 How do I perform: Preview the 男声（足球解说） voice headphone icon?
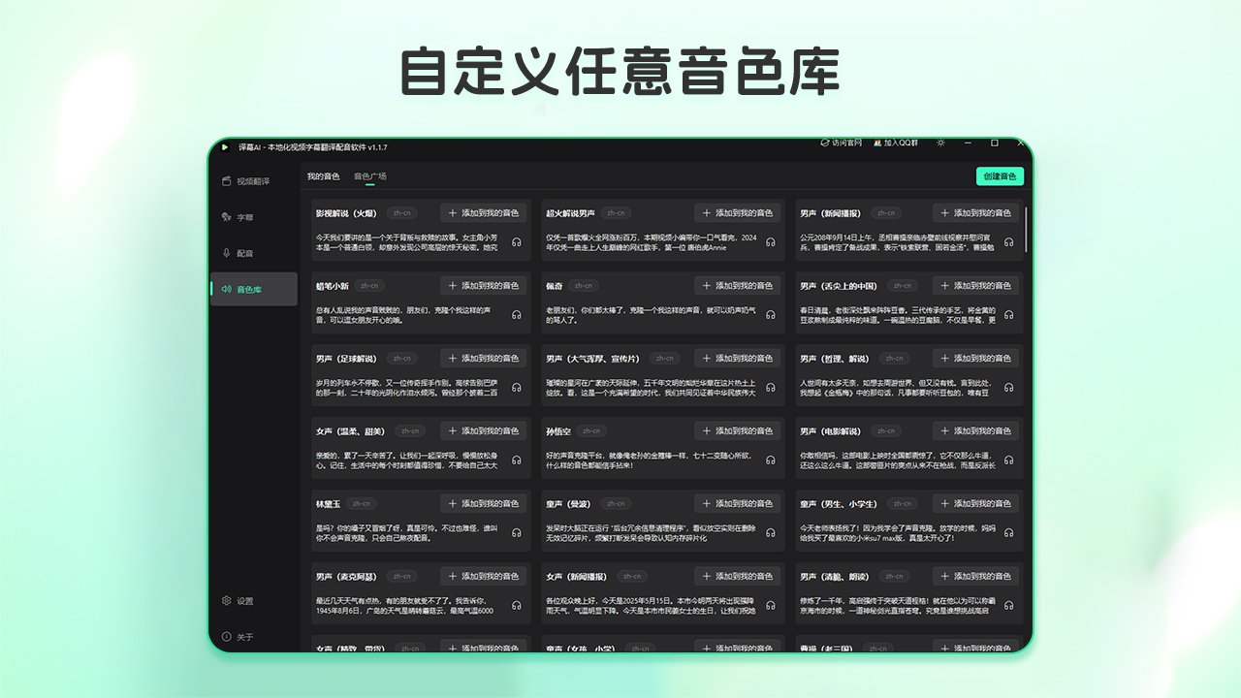point(517,388)
